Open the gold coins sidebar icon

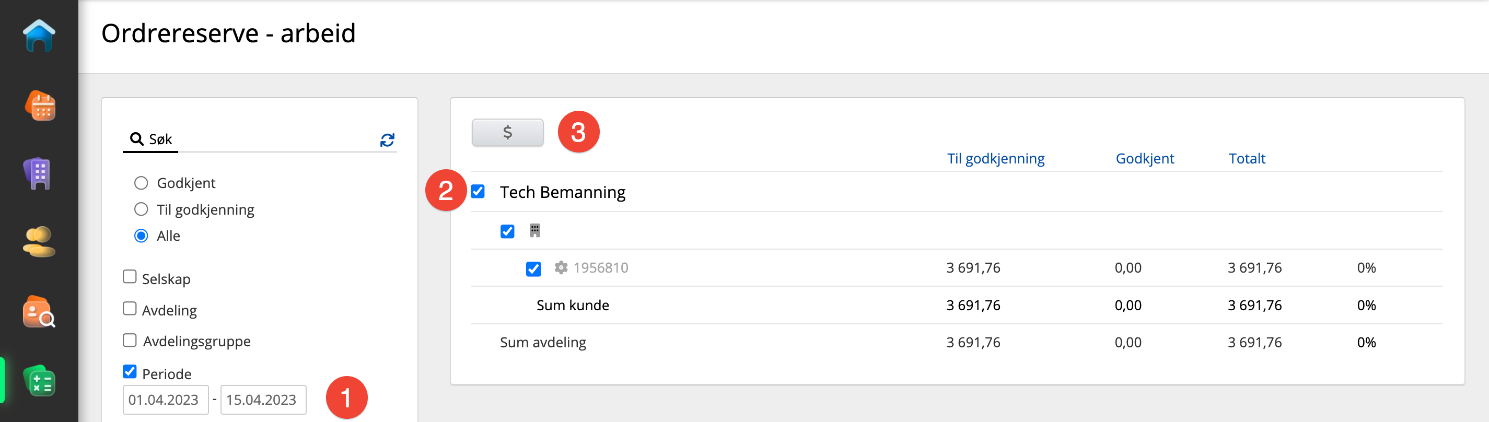point(39,242)
